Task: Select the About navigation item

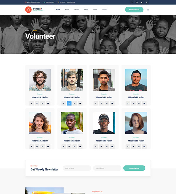Action: pyautogui.click(x=67, y=9)
